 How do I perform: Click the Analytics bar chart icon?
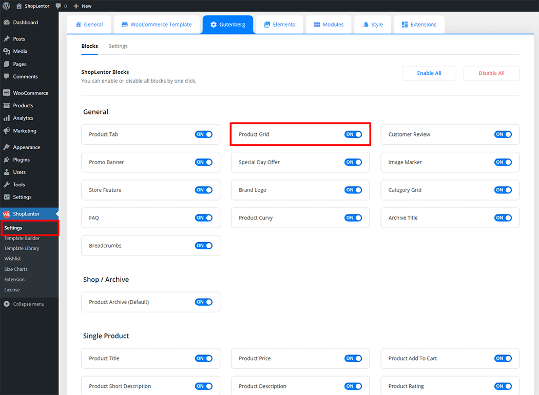click(x=7, y=118)
